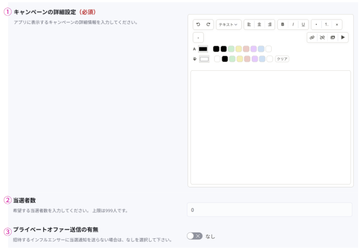Click the insert image icon
Screen dimensions: 360x249
[x=333, y=38]
